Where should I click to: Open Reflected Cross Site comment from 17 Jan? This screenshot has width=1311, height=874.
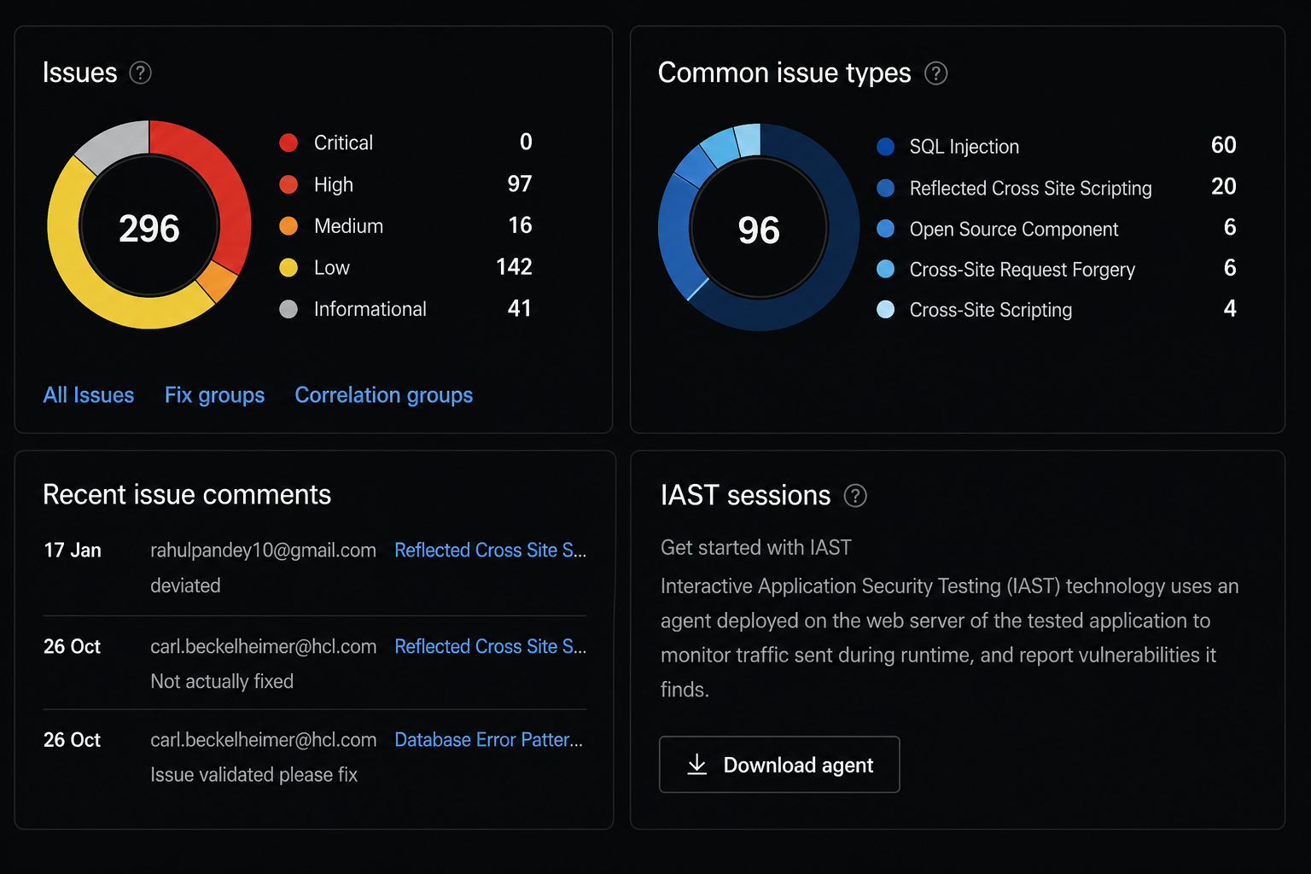[x=491, y=551]
